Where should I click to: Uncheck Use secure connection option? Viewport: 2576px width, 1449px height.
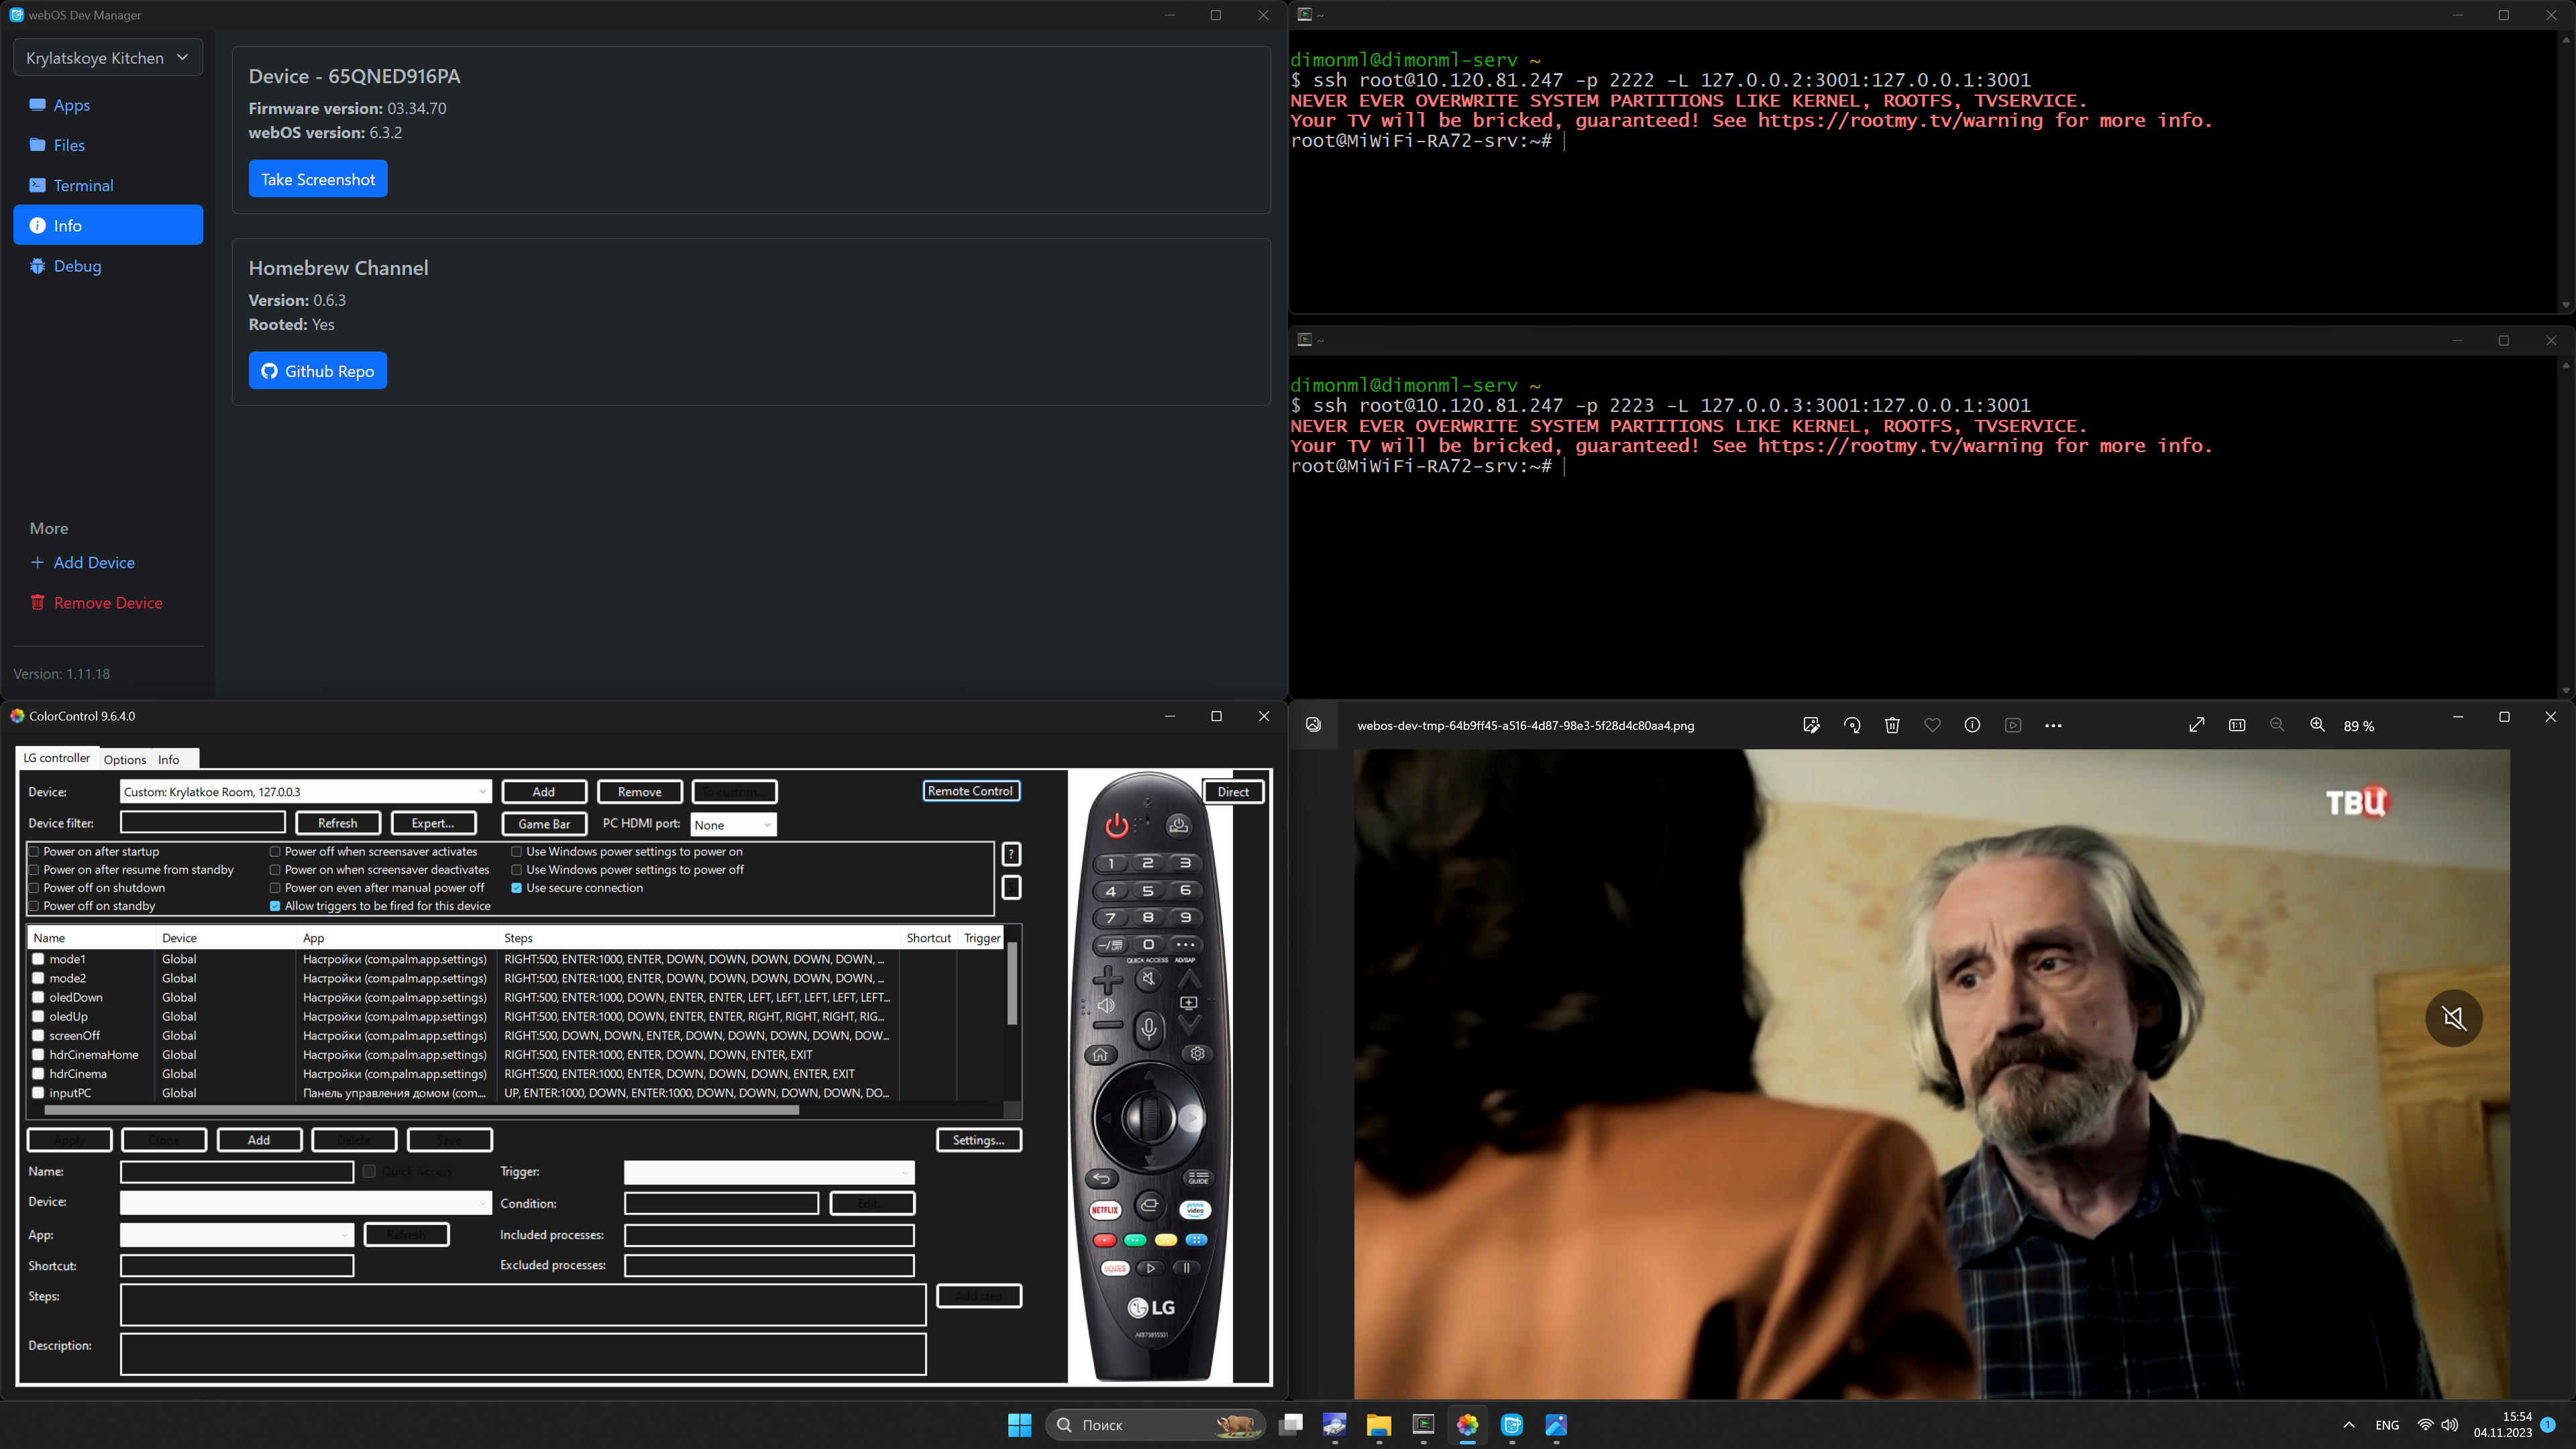[x=517, y=888]
